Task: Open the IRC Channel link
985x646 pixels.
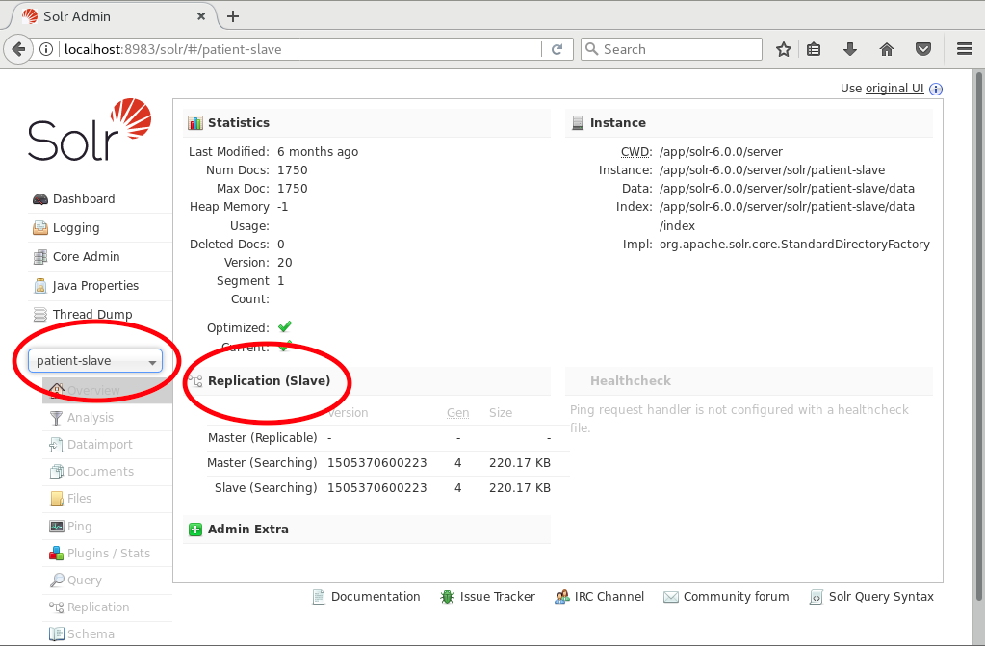Action: pos(609,596)
